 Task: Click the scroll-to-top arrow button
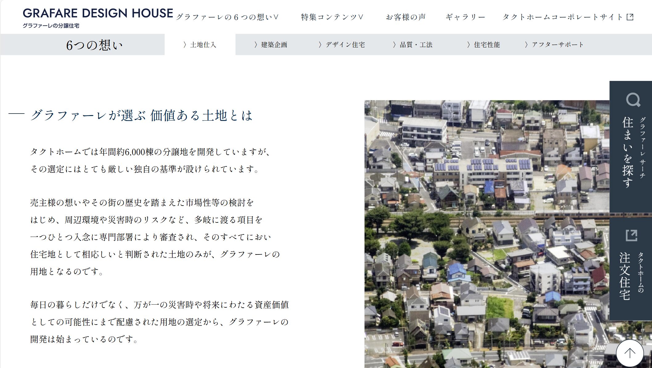[x=629, y=353]
